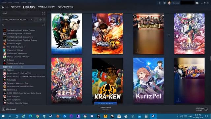Open the Devaizter account name dropdown
The width and height of the screenshot is (211, 119).
pos(176,3)
